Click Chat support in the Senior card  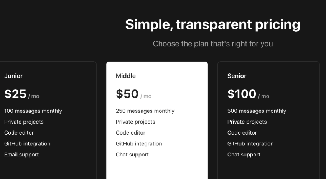click(x=244, y=155)
